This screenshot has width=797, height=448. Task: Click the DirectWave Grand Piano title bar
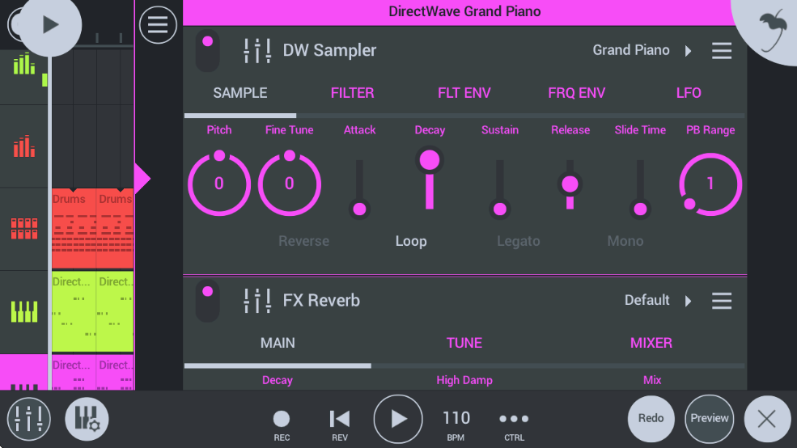464,11
